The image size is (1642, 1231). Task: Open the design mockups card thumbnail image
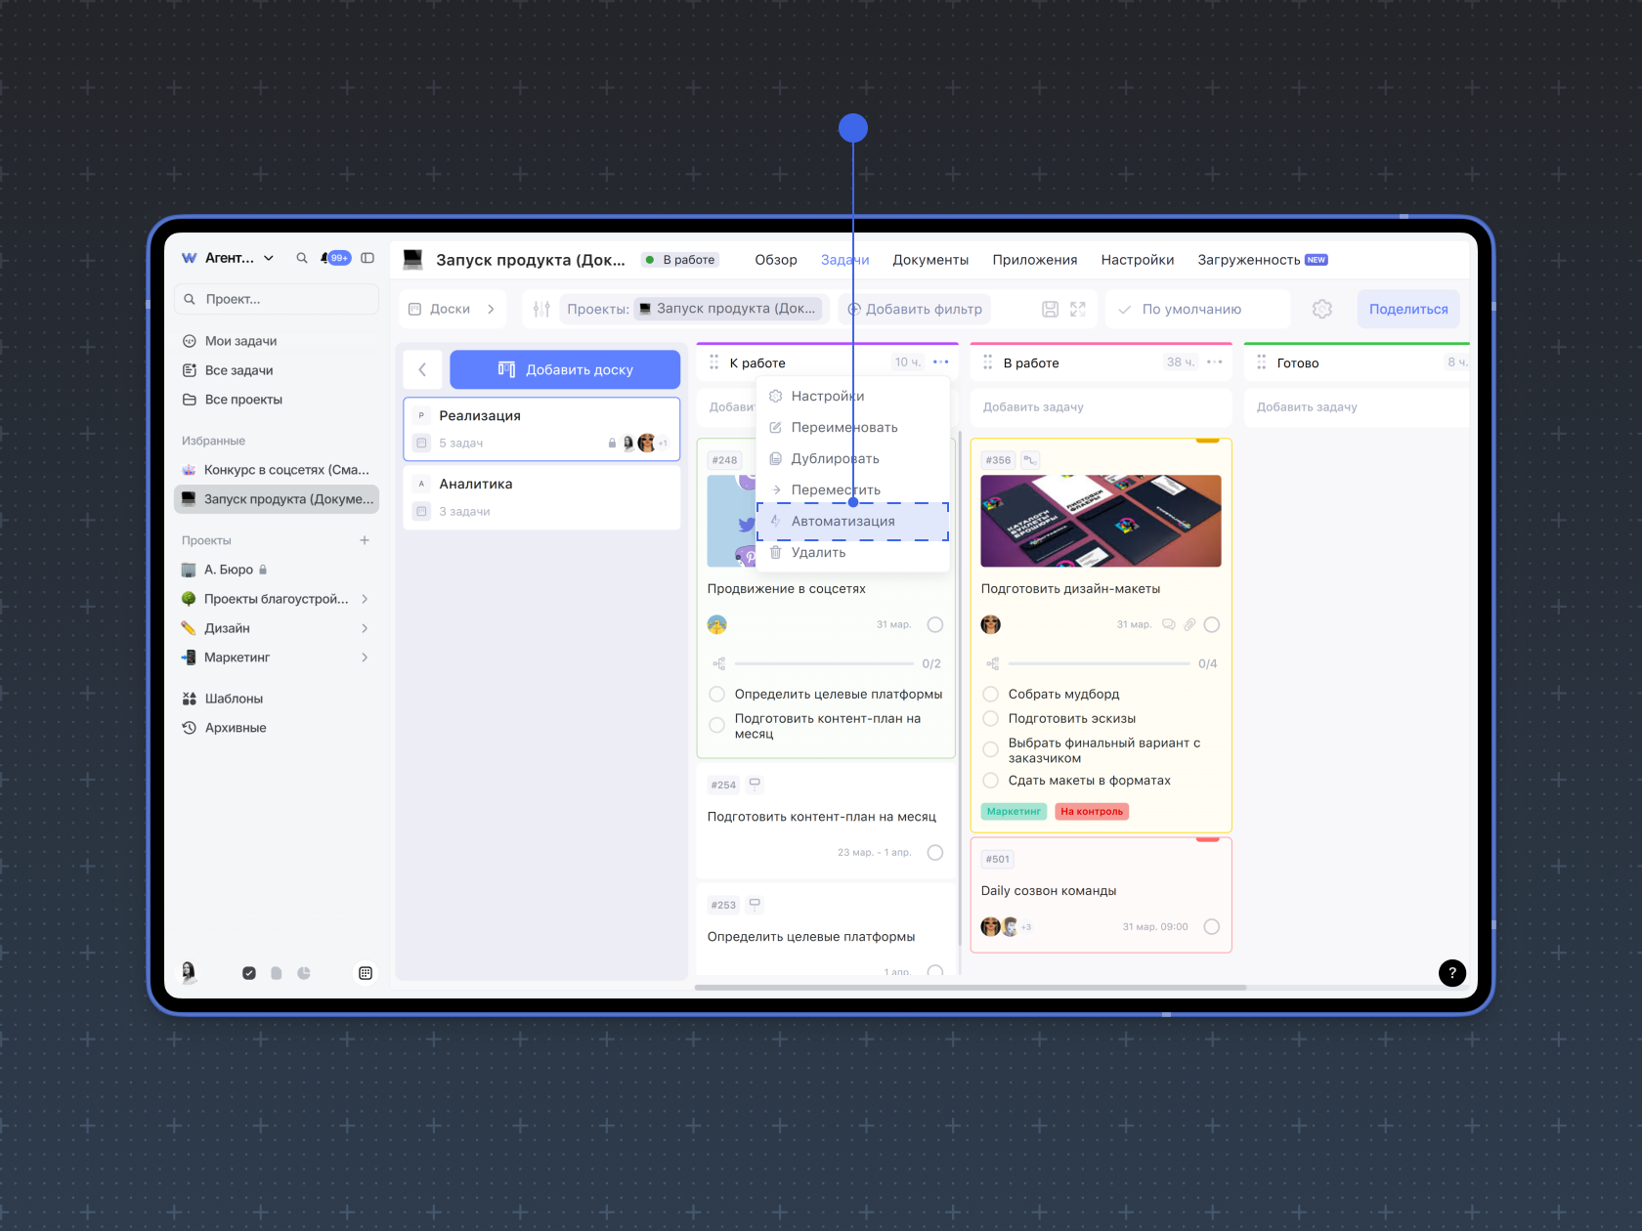click(1101, 521)
